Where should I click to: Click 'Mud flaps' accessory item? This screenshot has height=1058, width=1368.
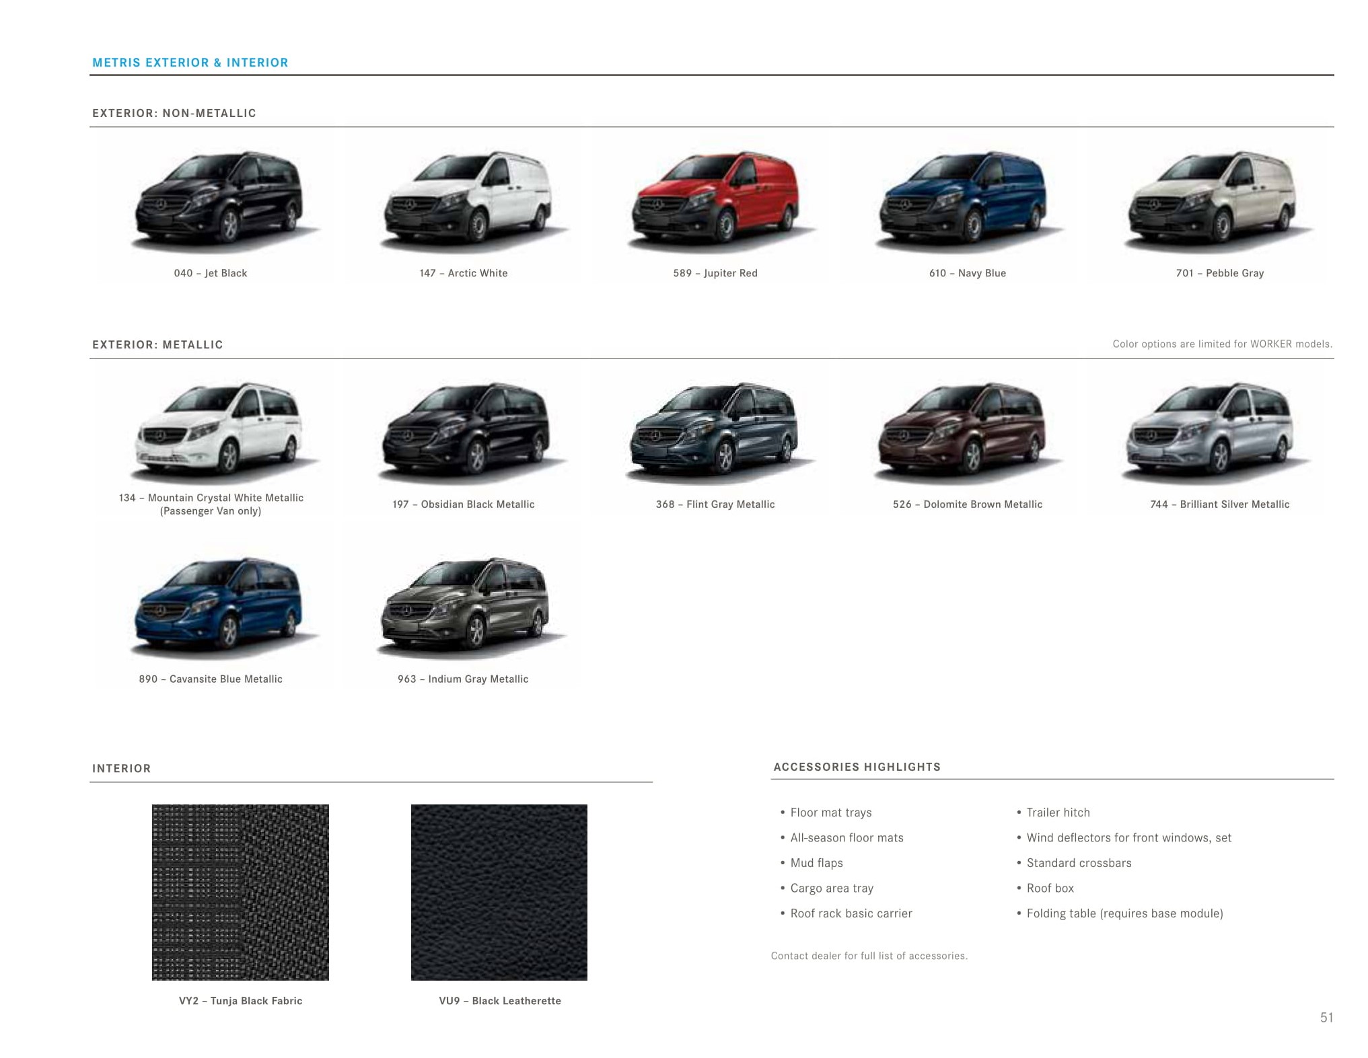pyautogui.click(x=817, y=863)
